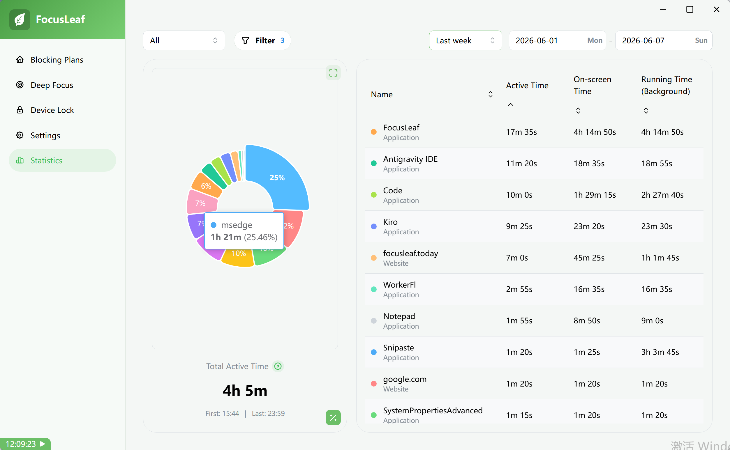The width and height of the screenshot is (730, 450).
Task: Click the Filter button with 3 filters
Action: (262, 40)
